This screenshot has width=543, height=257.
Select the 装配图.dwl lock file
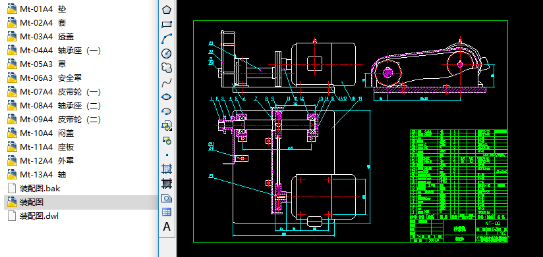tap(33, 216)
